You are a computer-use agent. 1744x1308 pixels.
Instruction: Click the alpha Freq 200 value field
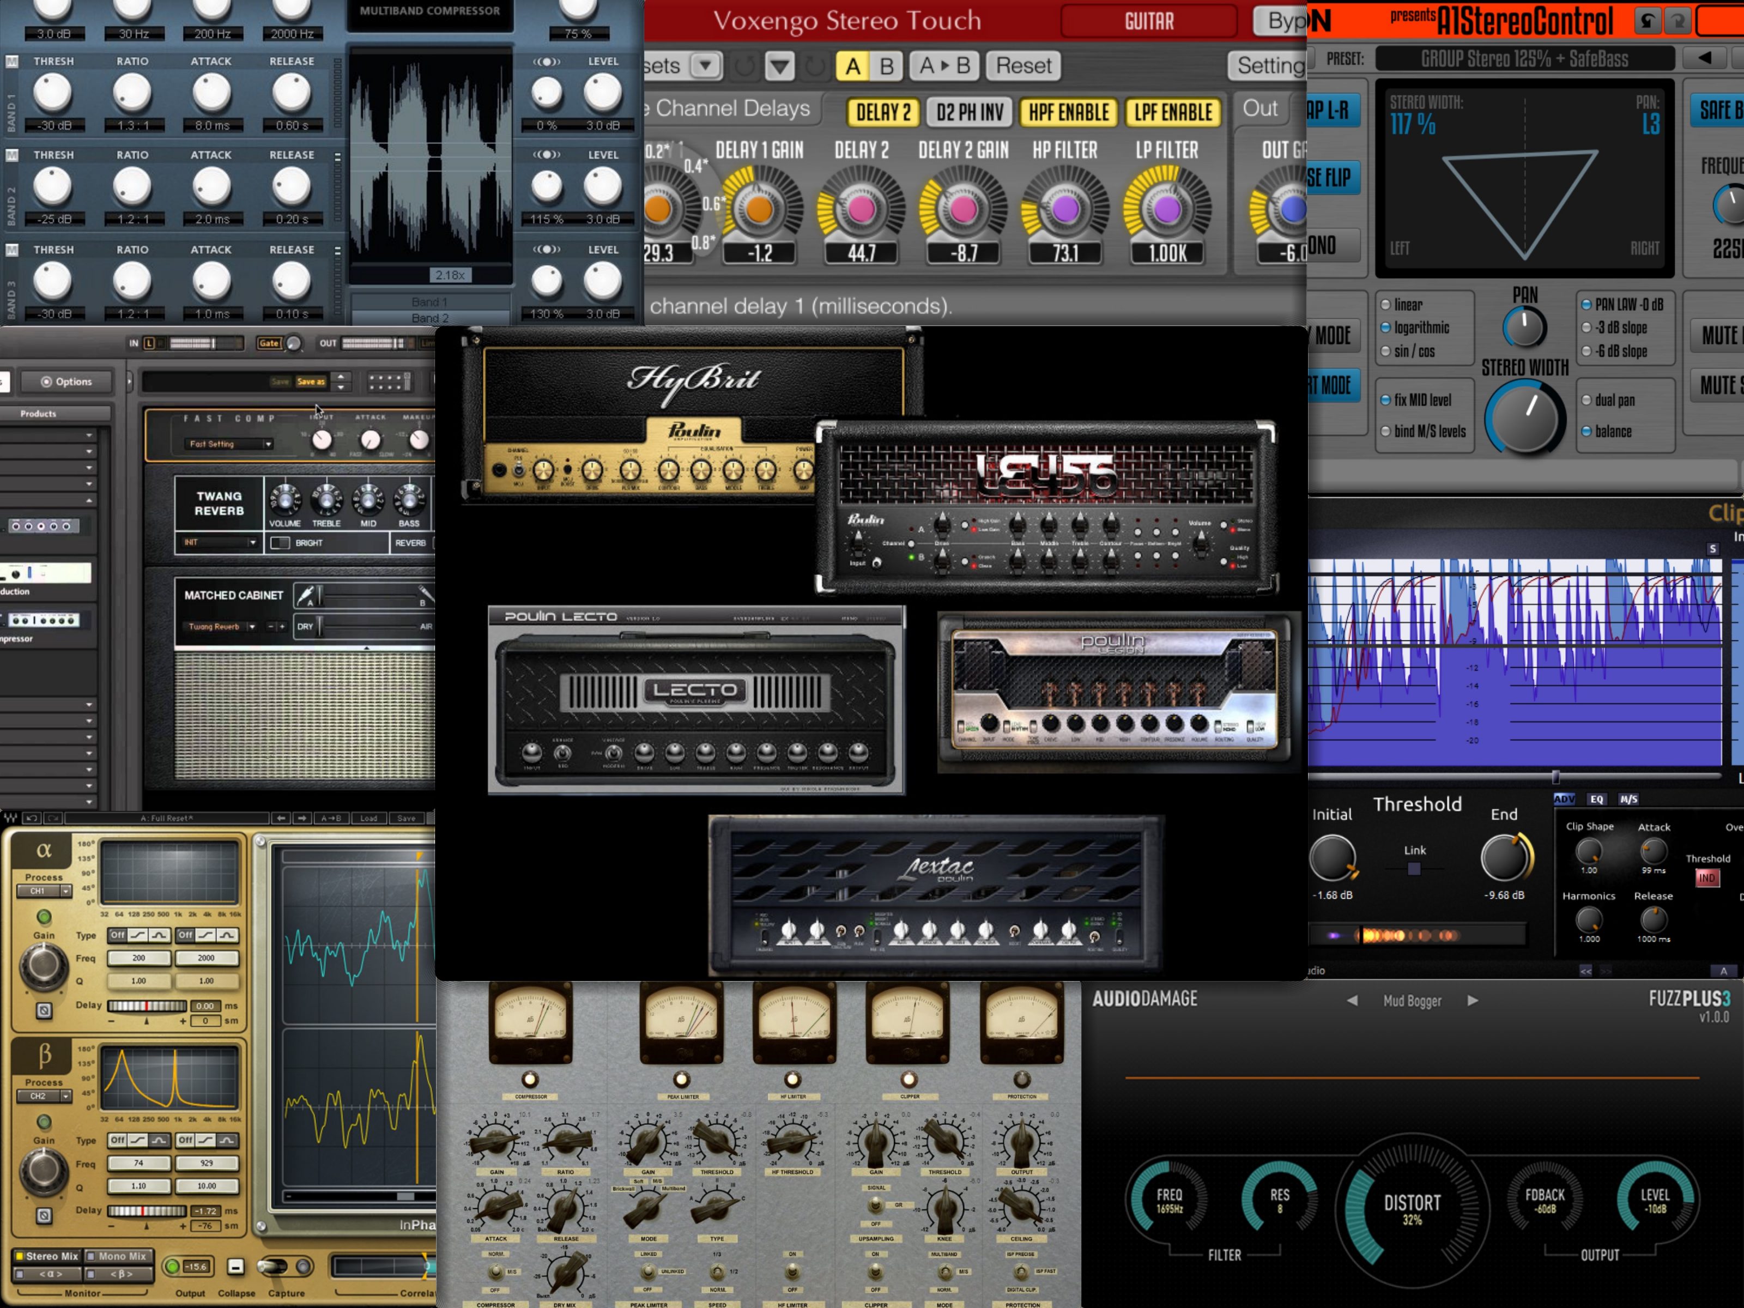pos(139,958)
